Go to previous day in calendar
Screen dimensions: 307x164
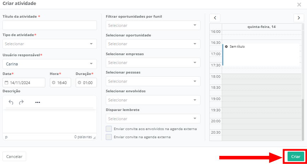[215, 18]
